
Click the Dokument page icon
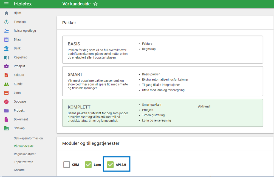pos(7,119)
